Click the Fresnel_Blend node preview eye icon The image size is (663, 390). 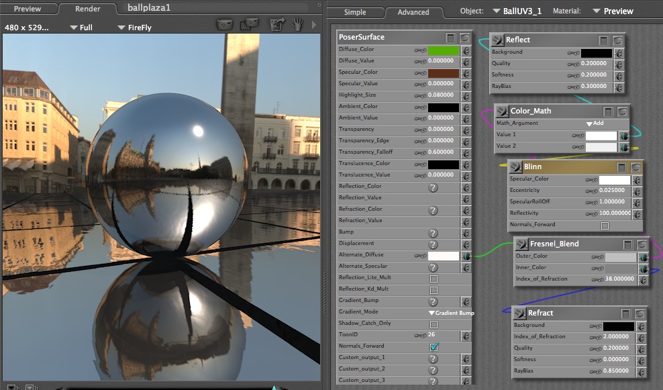click(x=642, y=244)
